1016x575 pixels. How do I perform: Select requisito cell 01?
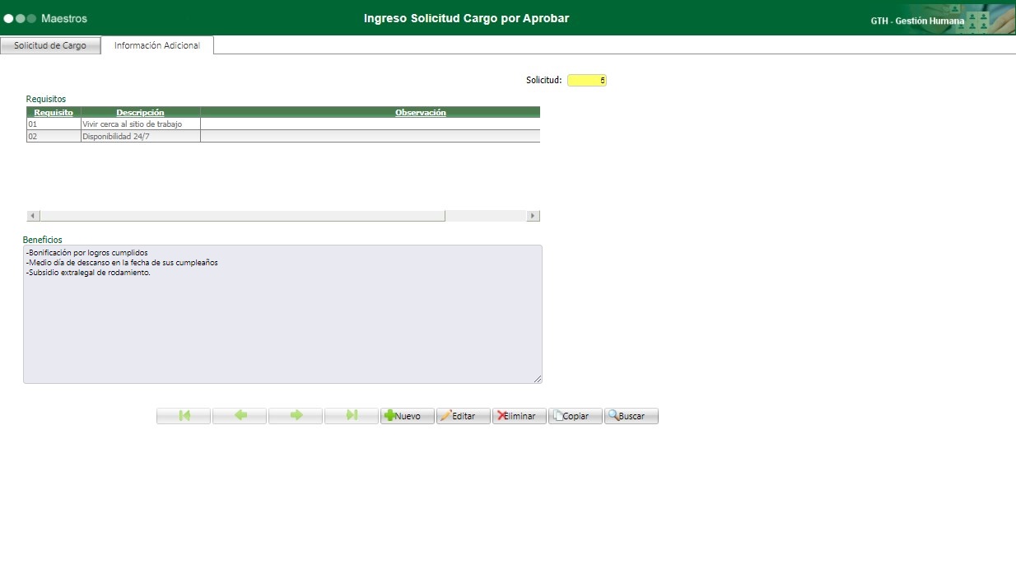pos(54,124)
